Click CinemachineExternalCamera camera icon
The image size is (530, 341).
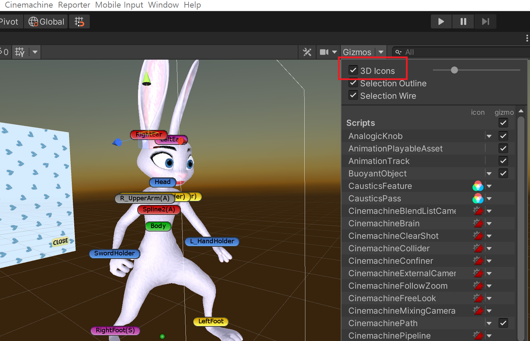478,273
